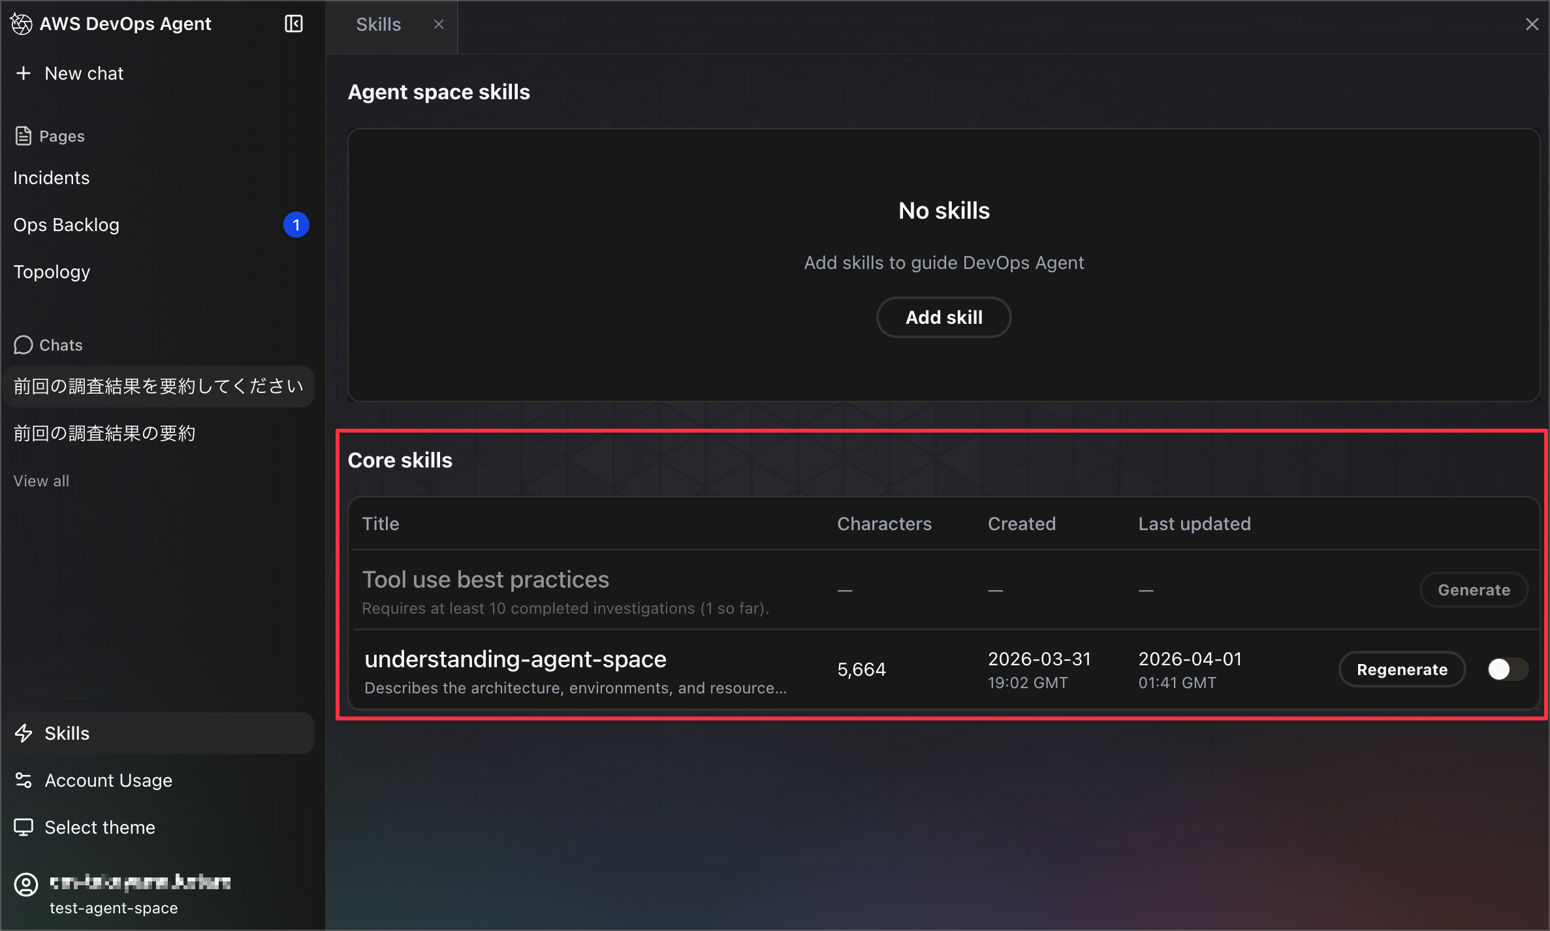The image size is (1550, 931).
Task: Click Regenerate for understanding-agent-space
Action: (1402, 669)
